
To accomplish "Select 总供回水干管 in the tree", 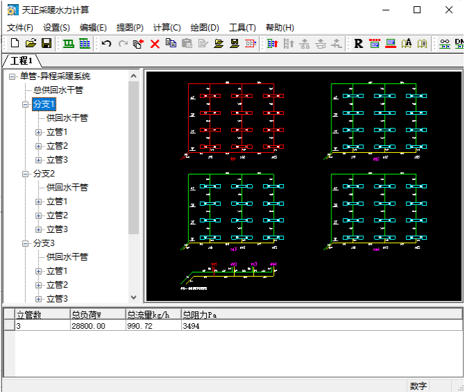I will [x=58, y=90].
